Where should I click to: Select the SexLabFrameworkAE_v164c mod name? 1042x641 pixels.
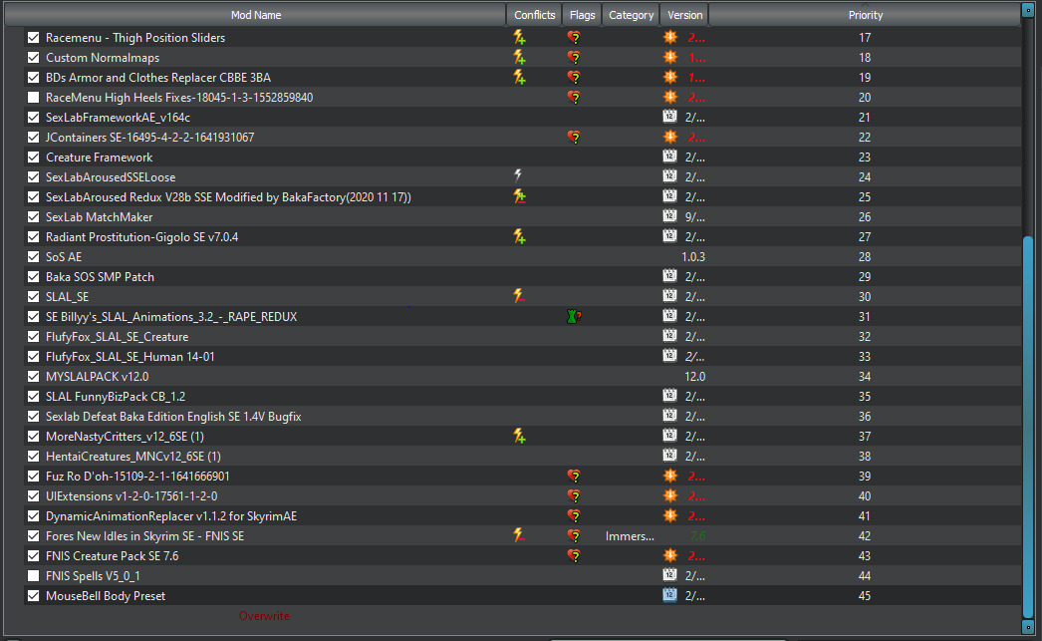tap(118, 117)
